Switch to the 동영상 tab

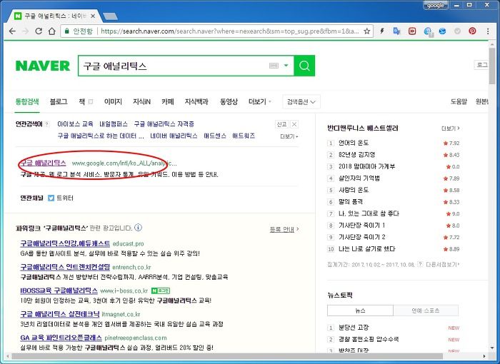[x=229, y=101]
